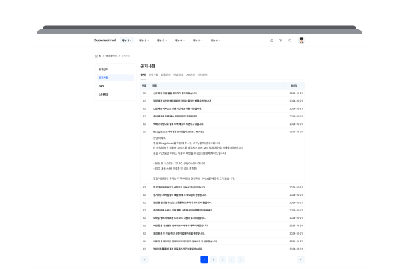The width and height of the screenshot is (399, 269).
Task: Expand the 메뉴 4 dropdown
Action: tap(179, 40)
